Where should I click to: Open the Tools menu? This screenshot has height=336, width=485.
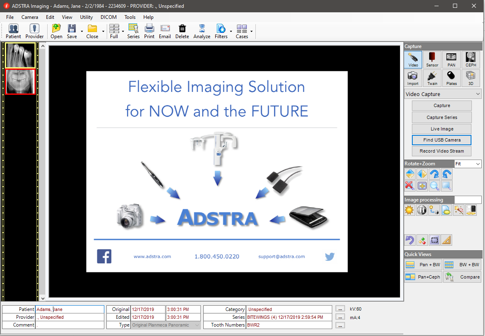130,17
